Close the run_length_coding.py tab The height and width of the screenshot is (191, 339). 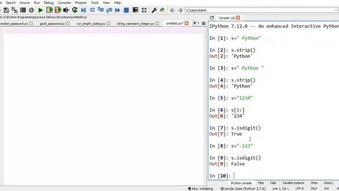108,23
